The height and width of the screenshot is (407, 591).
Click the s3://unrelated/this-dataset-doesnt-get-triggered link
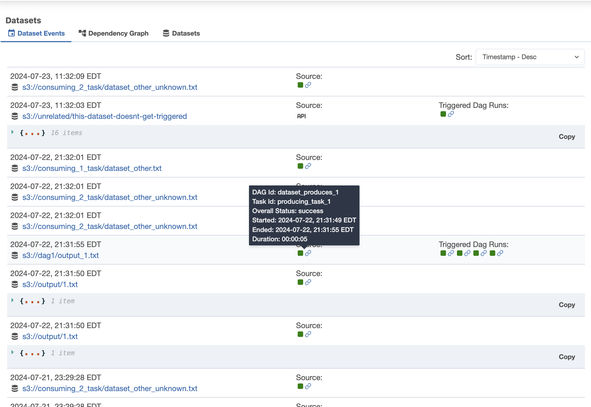(x=105, y=116)
